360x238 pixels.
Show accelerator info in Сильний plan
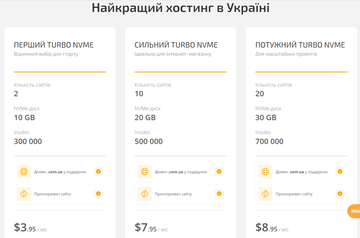(219, 194)
